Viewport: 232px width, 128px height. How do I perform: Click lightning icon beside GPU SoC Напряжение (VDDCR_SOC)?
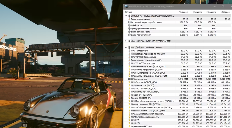(129, 73)
